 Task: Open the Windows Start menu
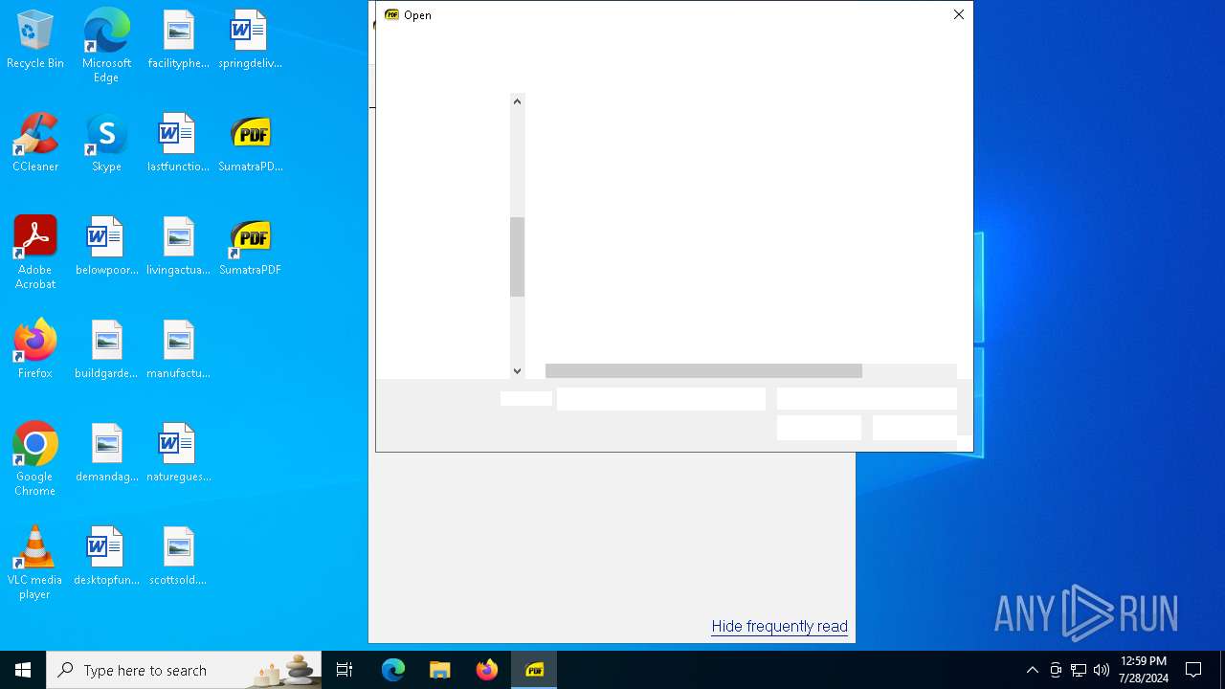pos(23,670)
